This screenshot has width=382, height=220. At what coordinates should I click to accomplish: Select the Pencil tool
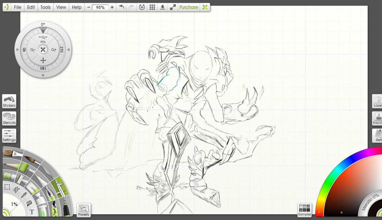[x=12, y=166]
